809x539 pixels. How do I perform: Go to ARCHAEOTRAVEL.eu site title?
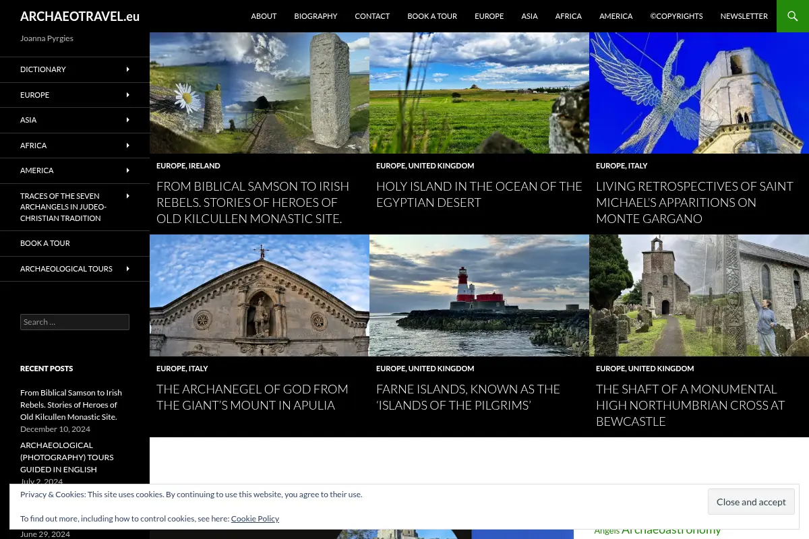pos(80,16)
